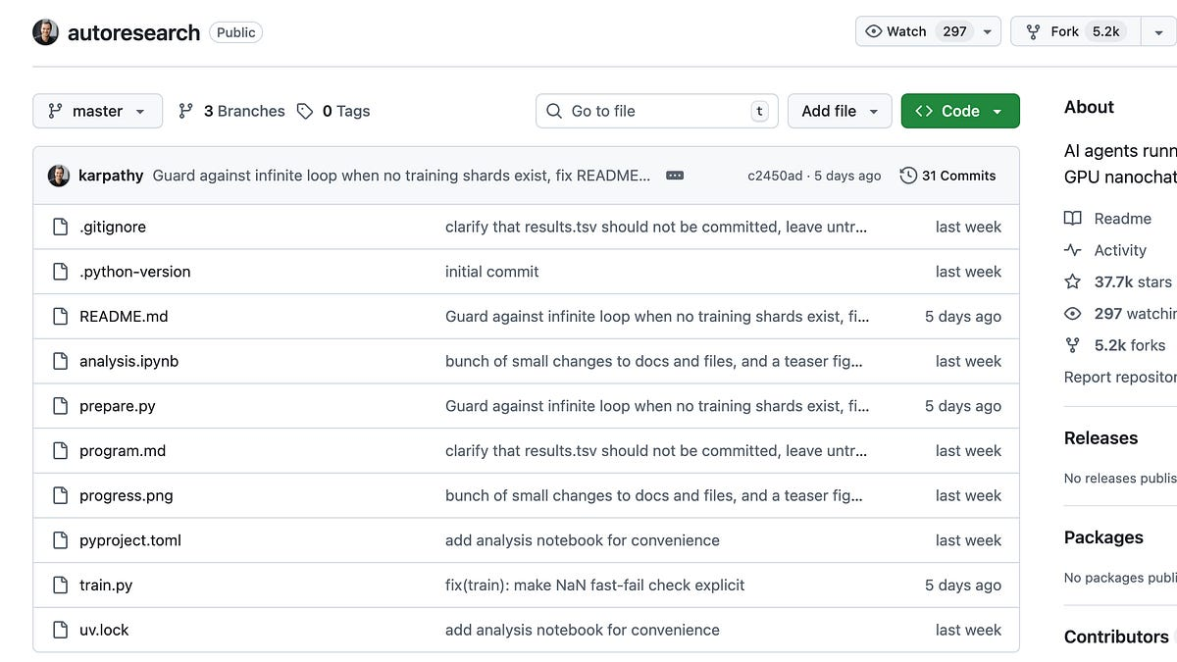Open the .gitignore row's results.tsv commit message
The image size is (1177, 662).
pos(656,227)
